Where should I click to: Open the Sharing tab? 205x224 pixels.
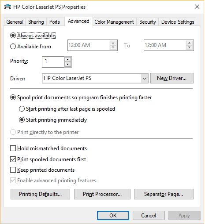(36, 22)
